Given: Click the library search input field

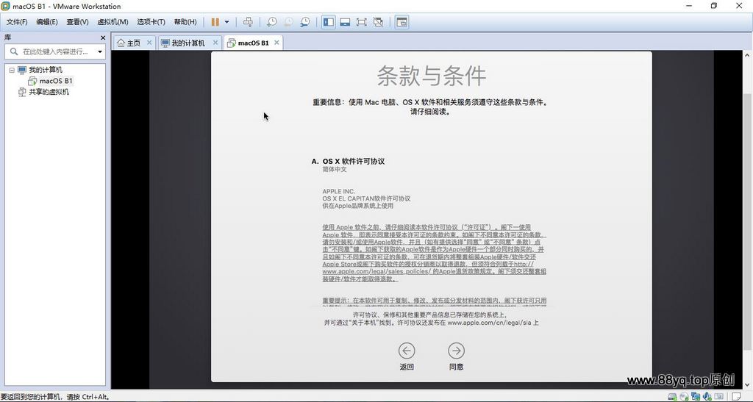Looking at the screenshot, I should pos(57,51).
